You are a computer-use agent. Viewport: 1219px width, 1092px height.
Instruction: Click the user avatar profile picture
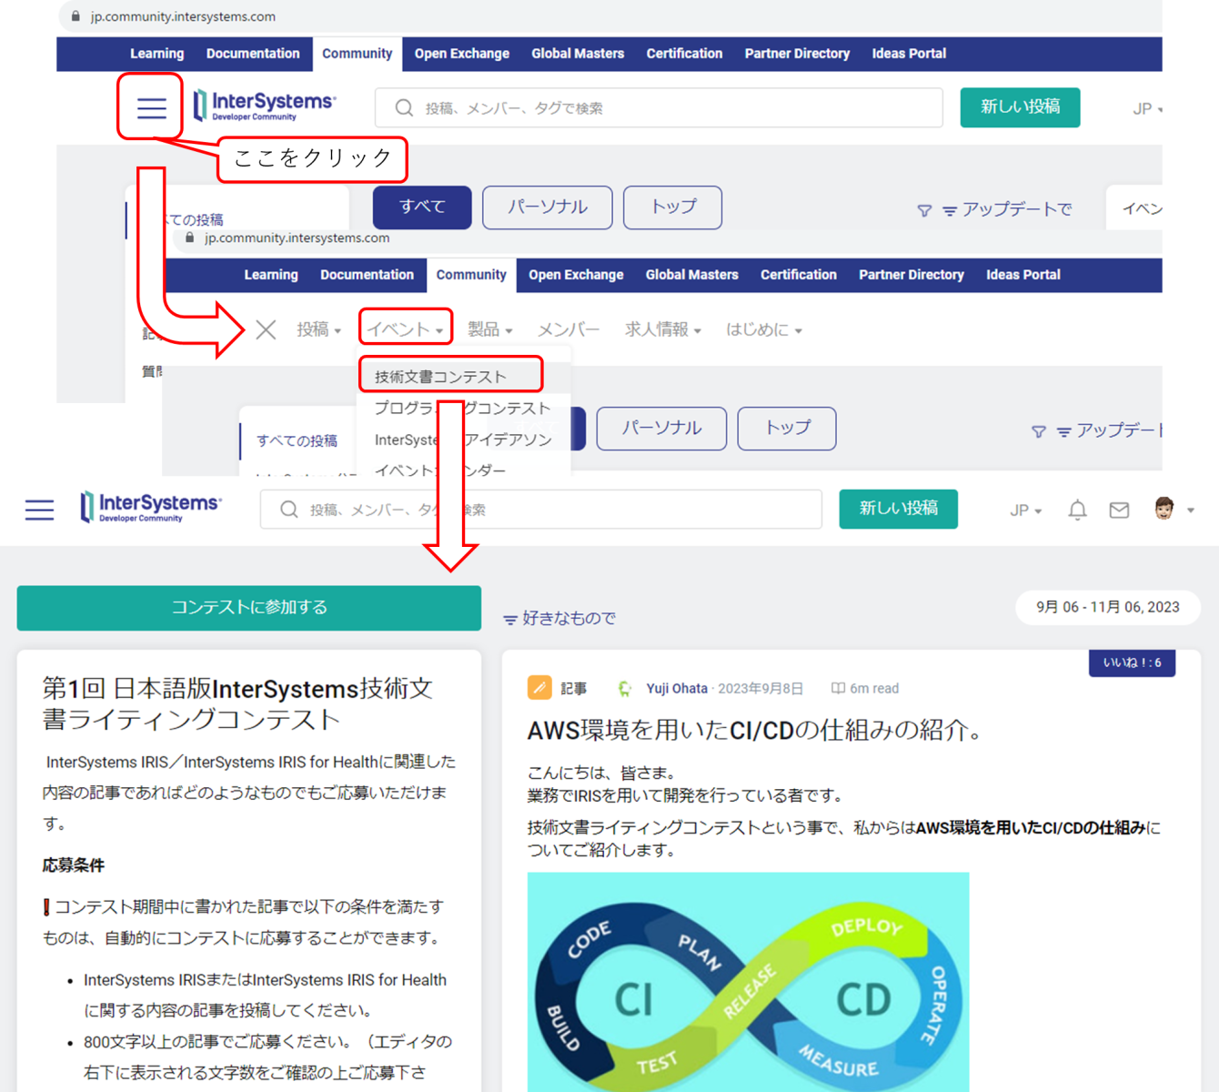[1164, 509]
